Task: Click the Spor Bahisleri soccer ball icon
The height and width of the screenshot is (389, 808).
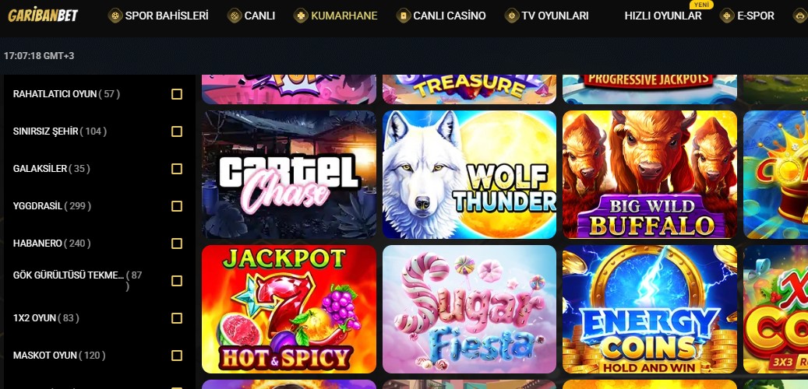Action: pyautogui.click(x=115, y=16)
